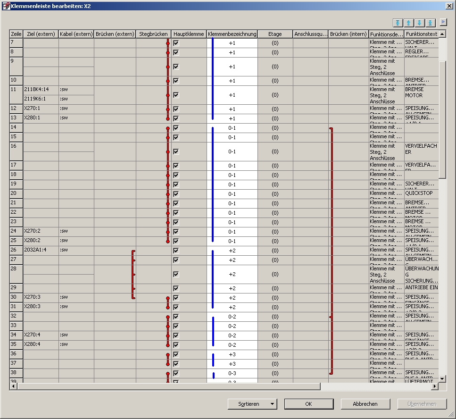The width and height of the screenshot is (456, 419).
Task: Toggle Hauptklemme checkbox in row 20
Action: click(x=176, y=194)
